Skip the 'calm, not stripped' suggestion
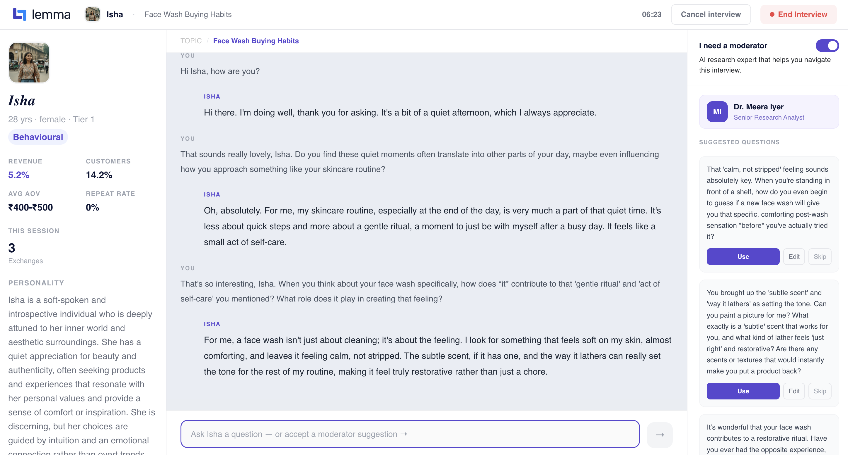Screen dimensions: 848x455 click(x=820, y=256)
